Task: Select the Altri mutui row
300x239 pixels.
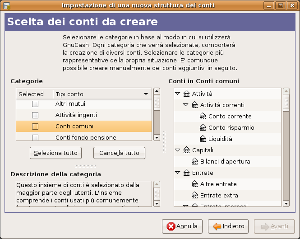Action: coord(84,104)
